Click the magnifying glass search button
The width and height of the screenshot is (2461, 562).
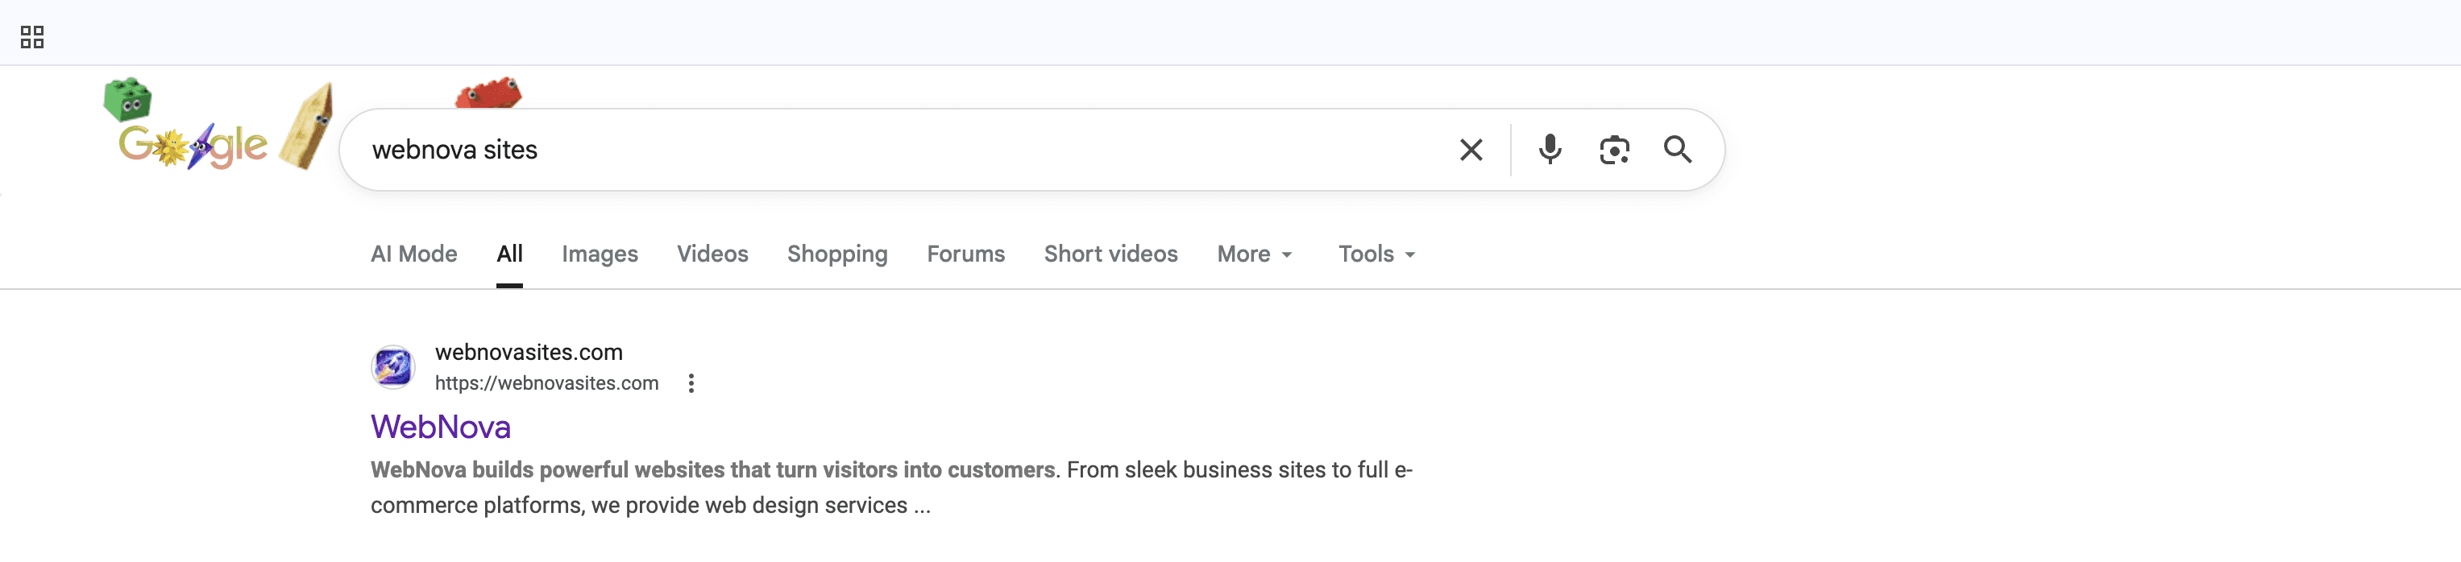pyautogui.click(x=1678, y=150)
